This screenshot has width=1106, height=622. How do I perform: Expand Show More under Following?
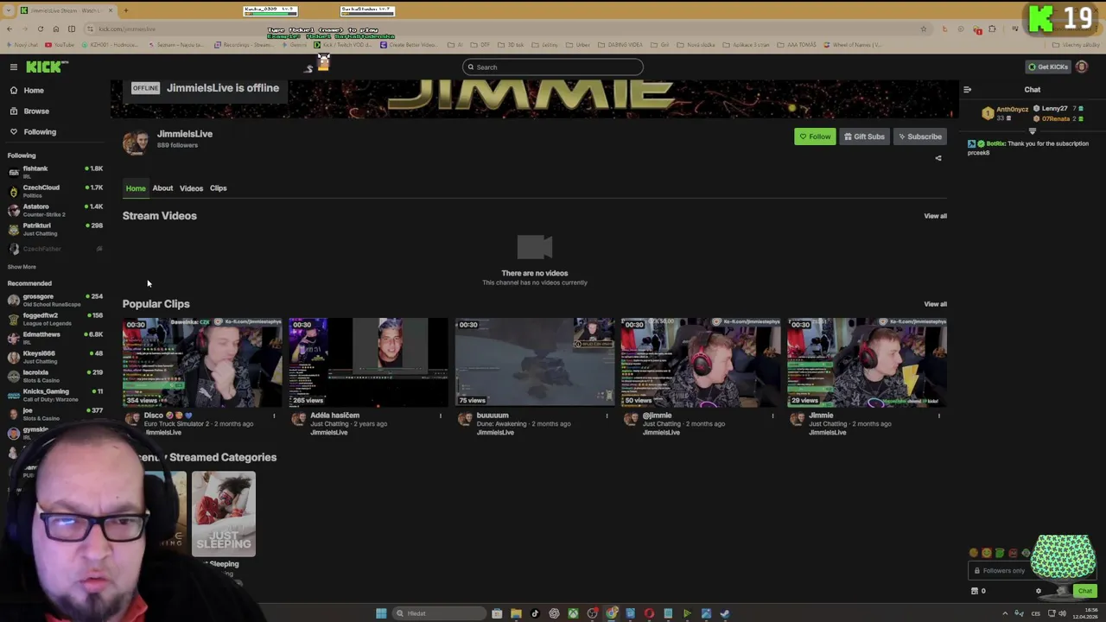point(22,267)
